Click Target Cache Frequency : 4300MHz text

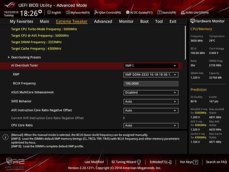point(36,49)
